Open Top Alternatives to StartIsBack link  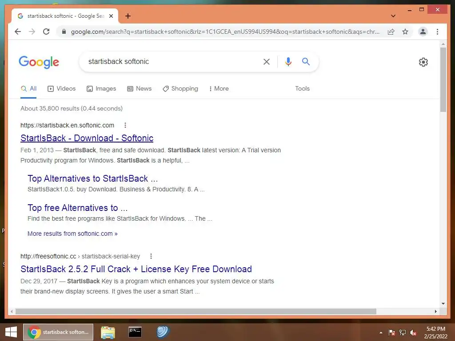92,178
